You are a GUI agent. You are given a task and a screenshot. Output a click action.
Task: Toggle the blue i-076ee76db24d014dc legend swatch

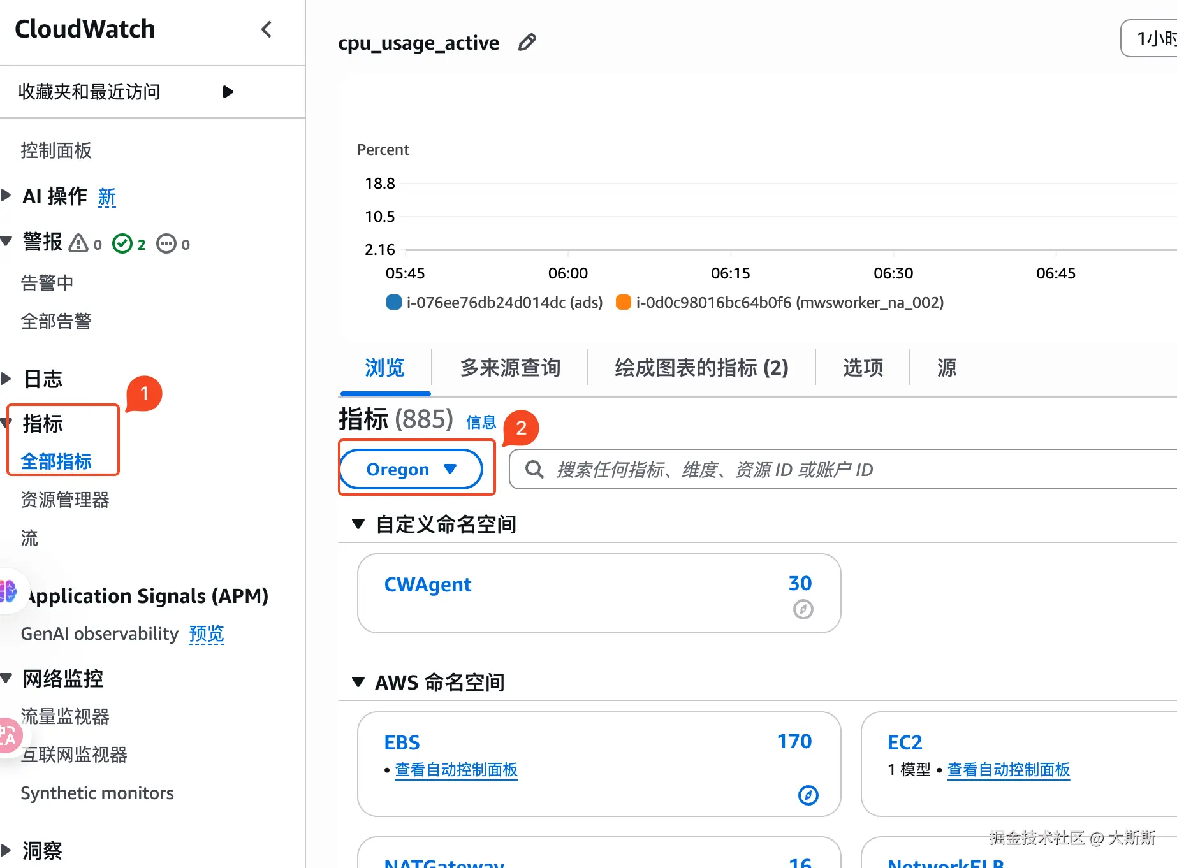[394, 302]
